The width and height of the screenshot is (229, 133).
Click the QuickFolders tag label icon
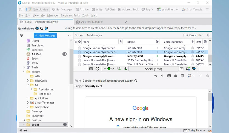(42, 28)
